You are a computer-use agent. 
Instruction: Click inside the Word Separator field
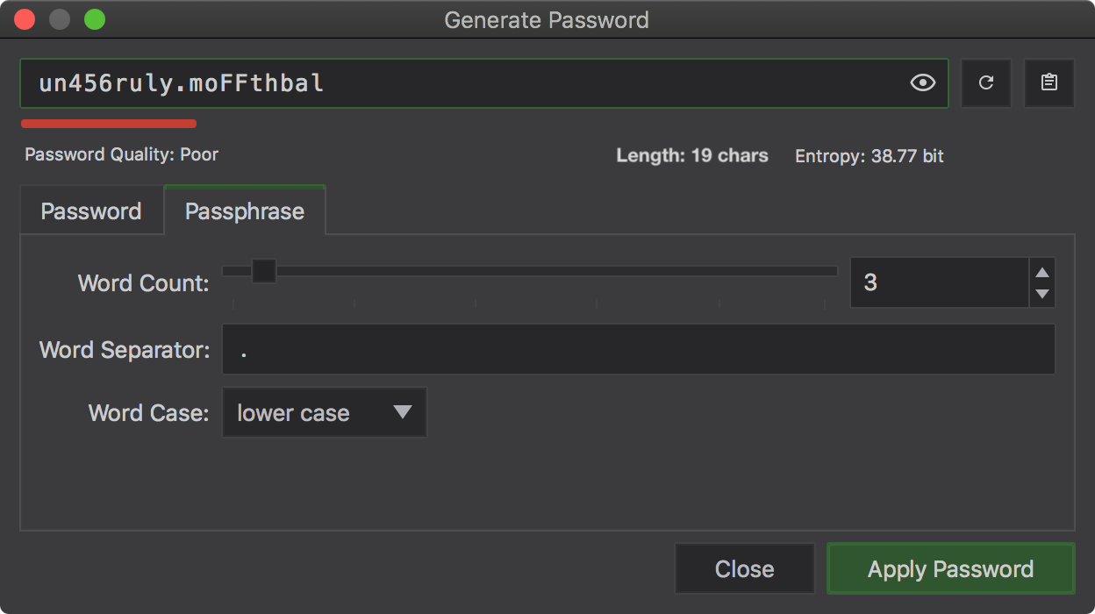[638, 349]
